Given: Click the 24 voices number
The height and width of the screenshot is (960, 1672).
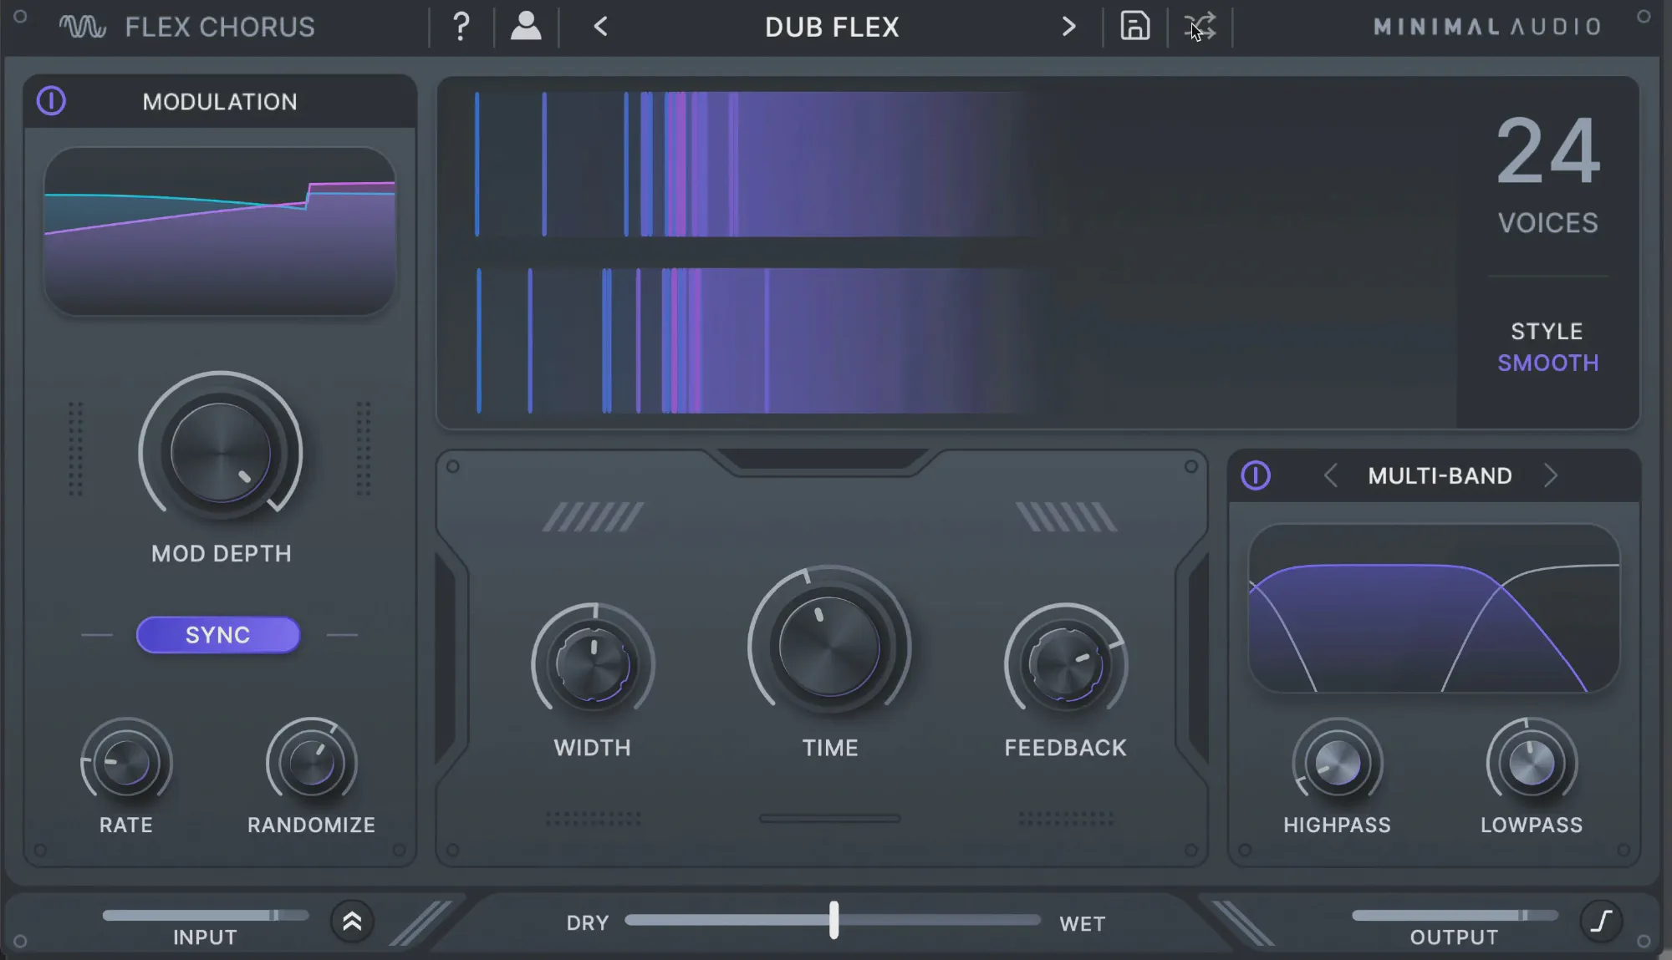Looking at the screenshot, I should (x=1547, y=152).
